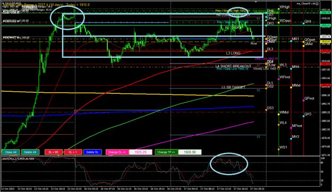This screenshot has height=192, width=332.
Task: Select the MR1 cyan level marker
Action: [291, 41]
